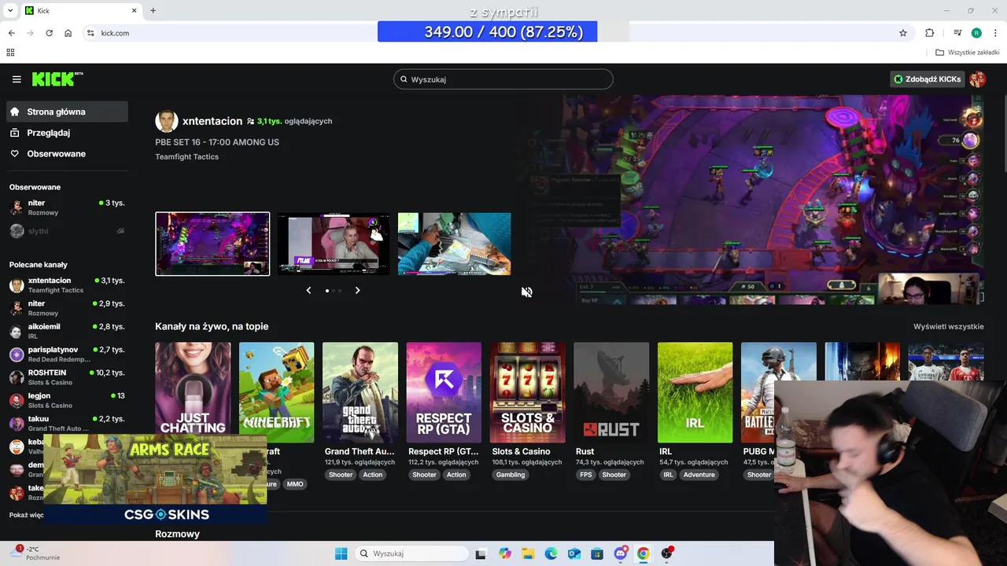Click Action tag under Grand Theft Auto

(373, 475)
